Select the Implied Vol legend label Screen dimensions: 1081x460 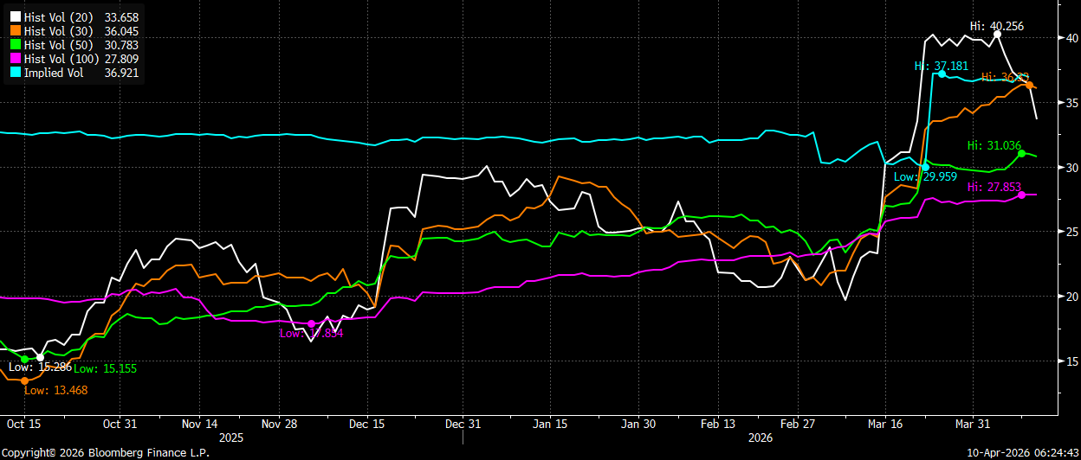click(54, 73)
